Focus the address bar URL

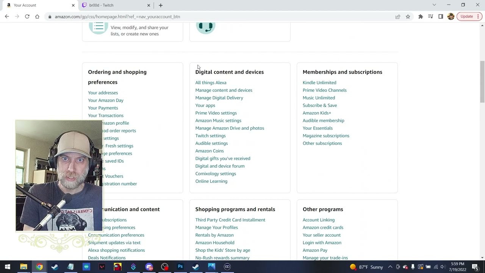(117, 17)
